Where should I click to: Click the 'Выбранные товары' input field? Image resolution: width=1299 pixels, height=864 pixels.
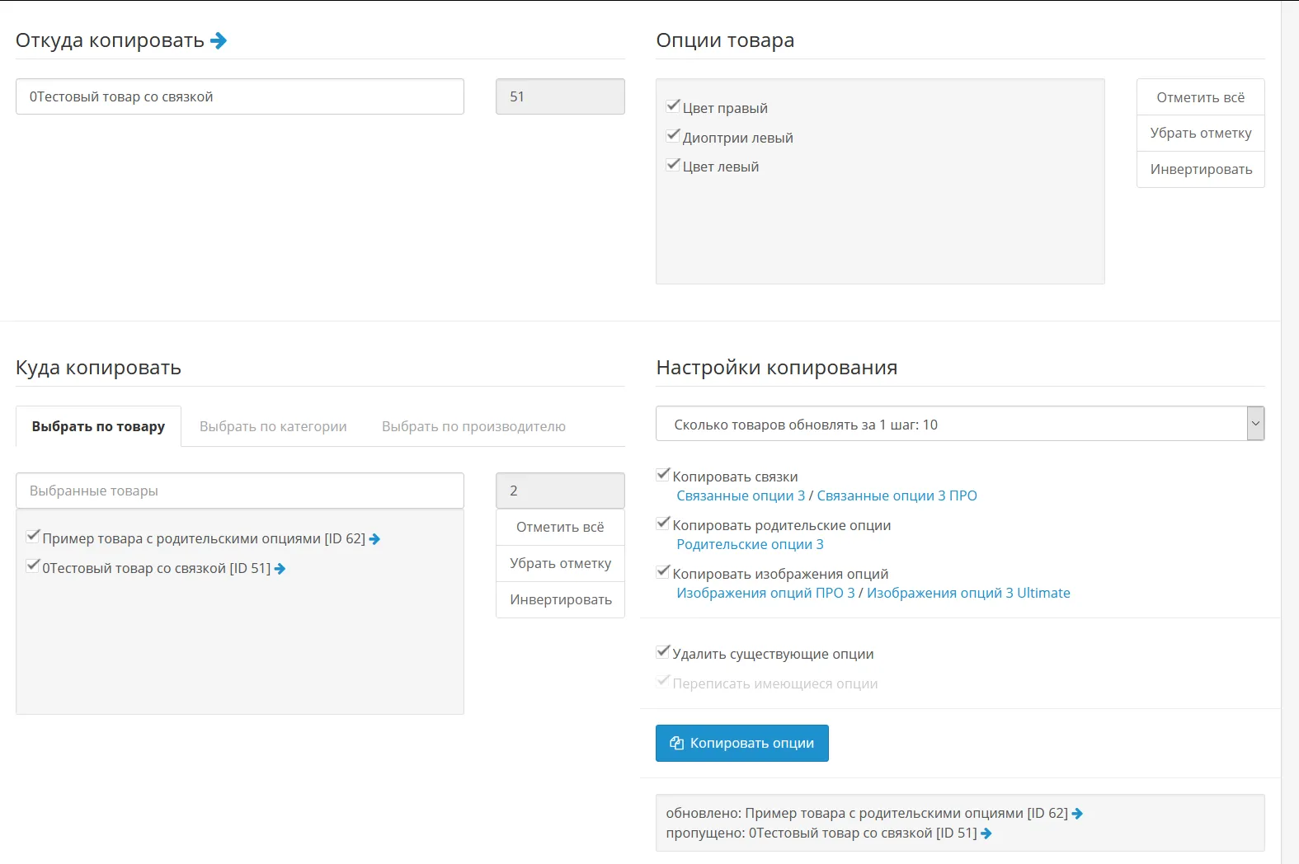click(x=239, y=491)
